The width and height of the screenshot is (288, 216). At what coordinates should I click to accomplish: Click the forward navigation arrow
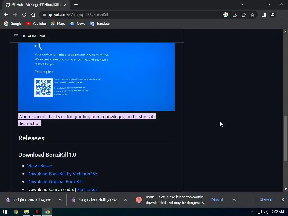pyautogui.click(x=15, y=15)
